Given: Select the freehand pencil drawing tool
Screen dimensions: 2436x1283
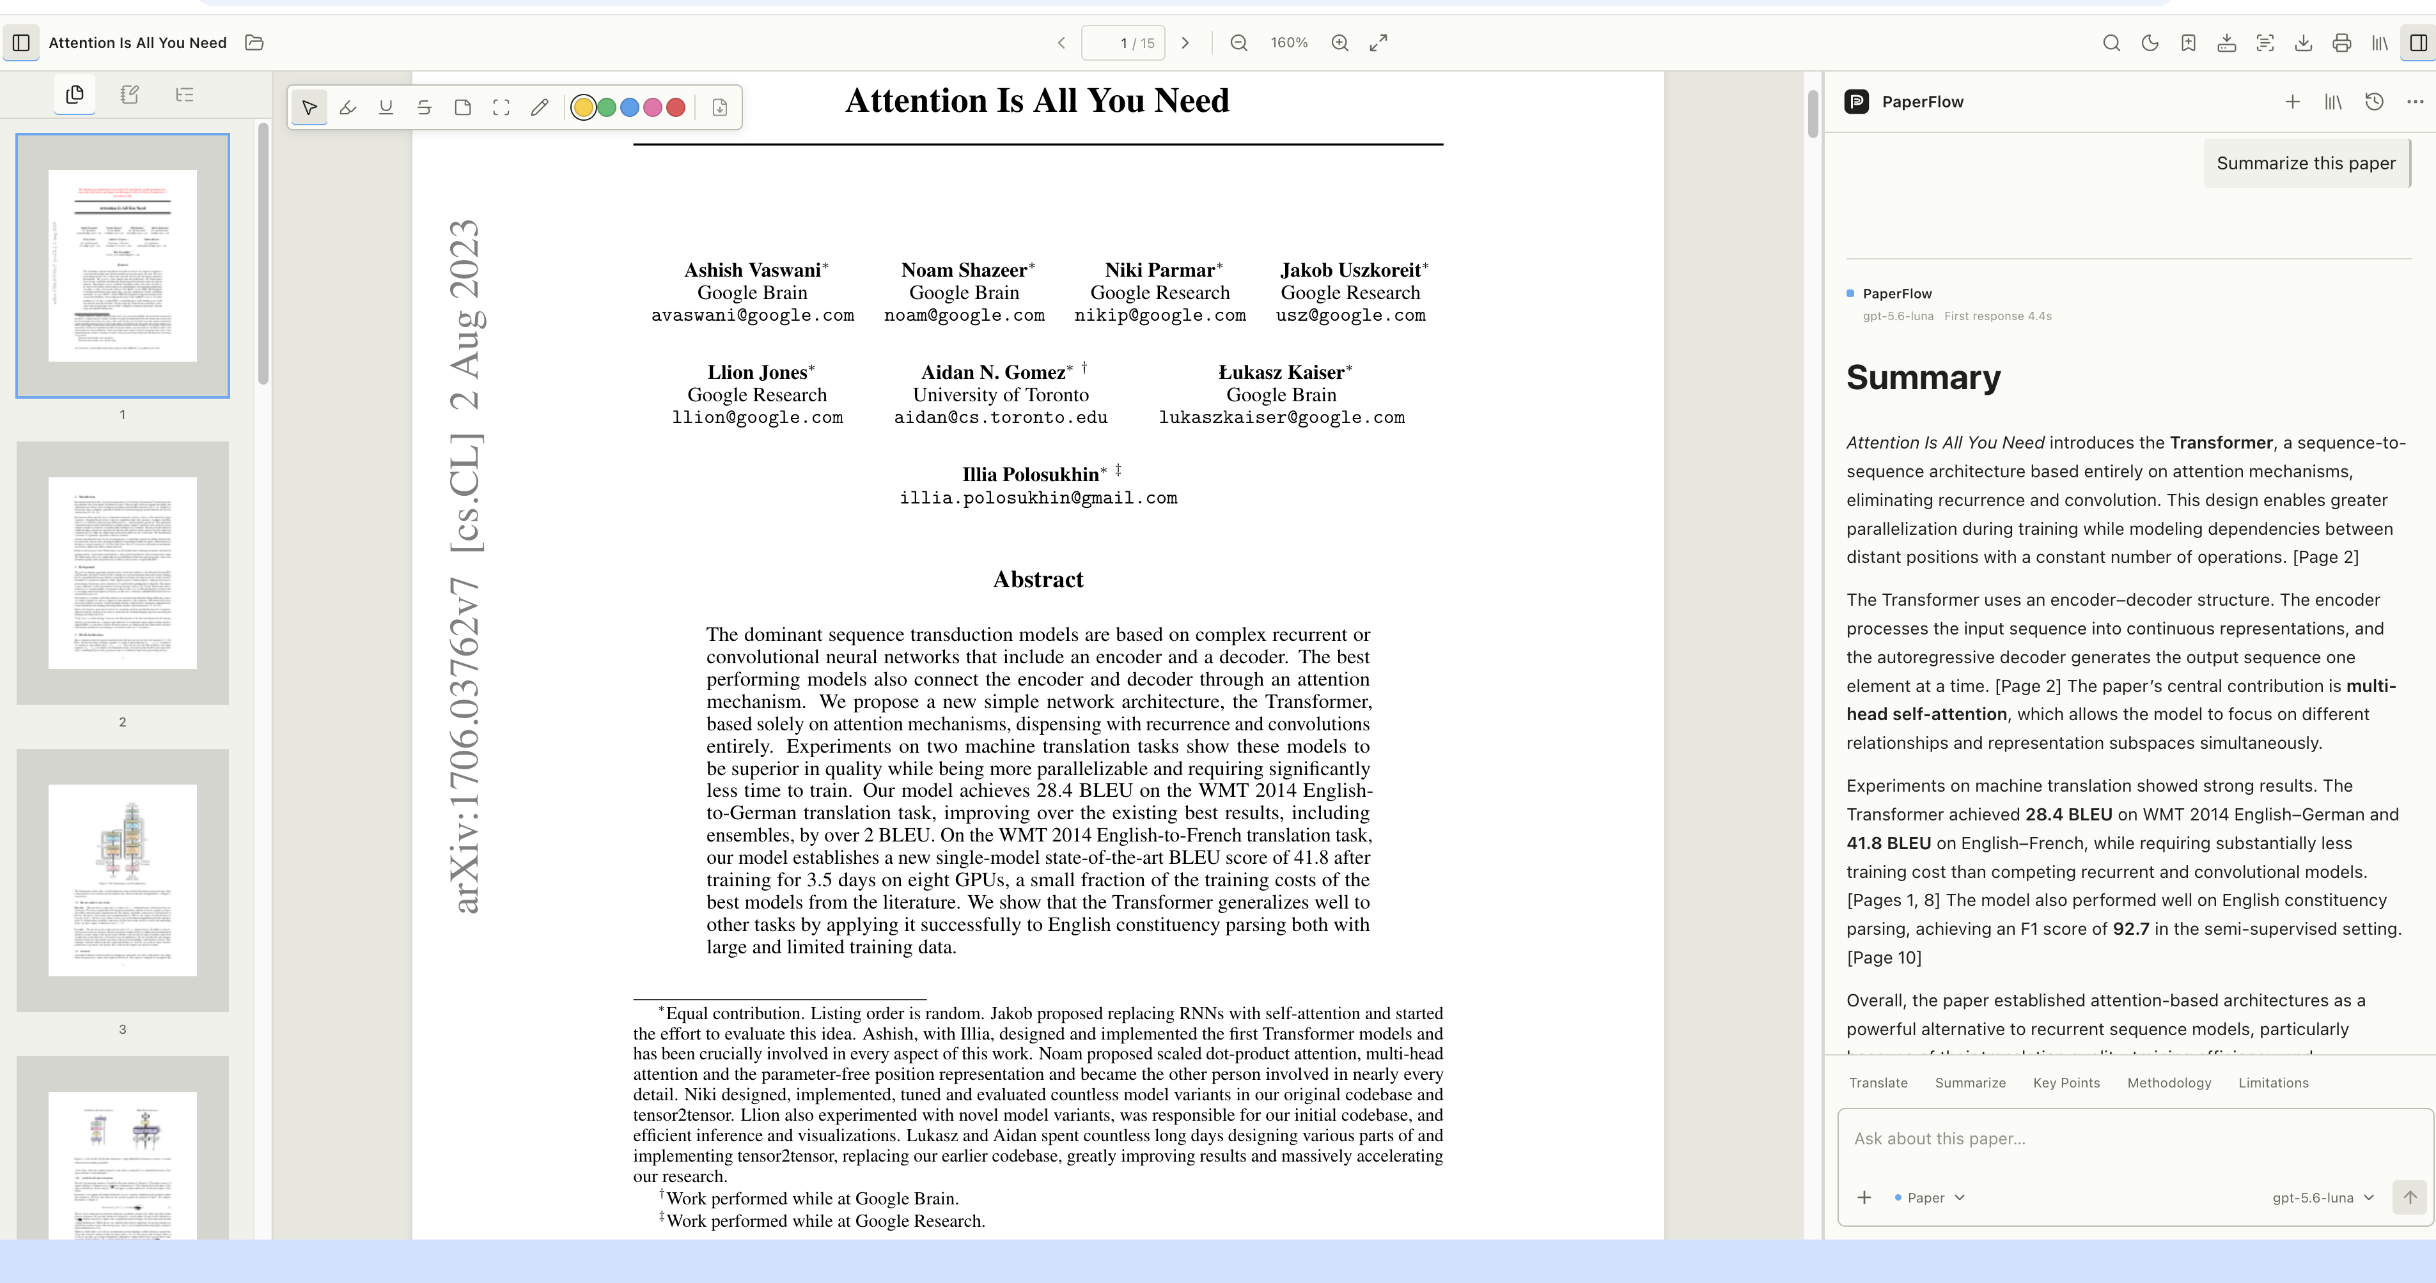Looking at the screenshot, I should click(x=539, y=108).
